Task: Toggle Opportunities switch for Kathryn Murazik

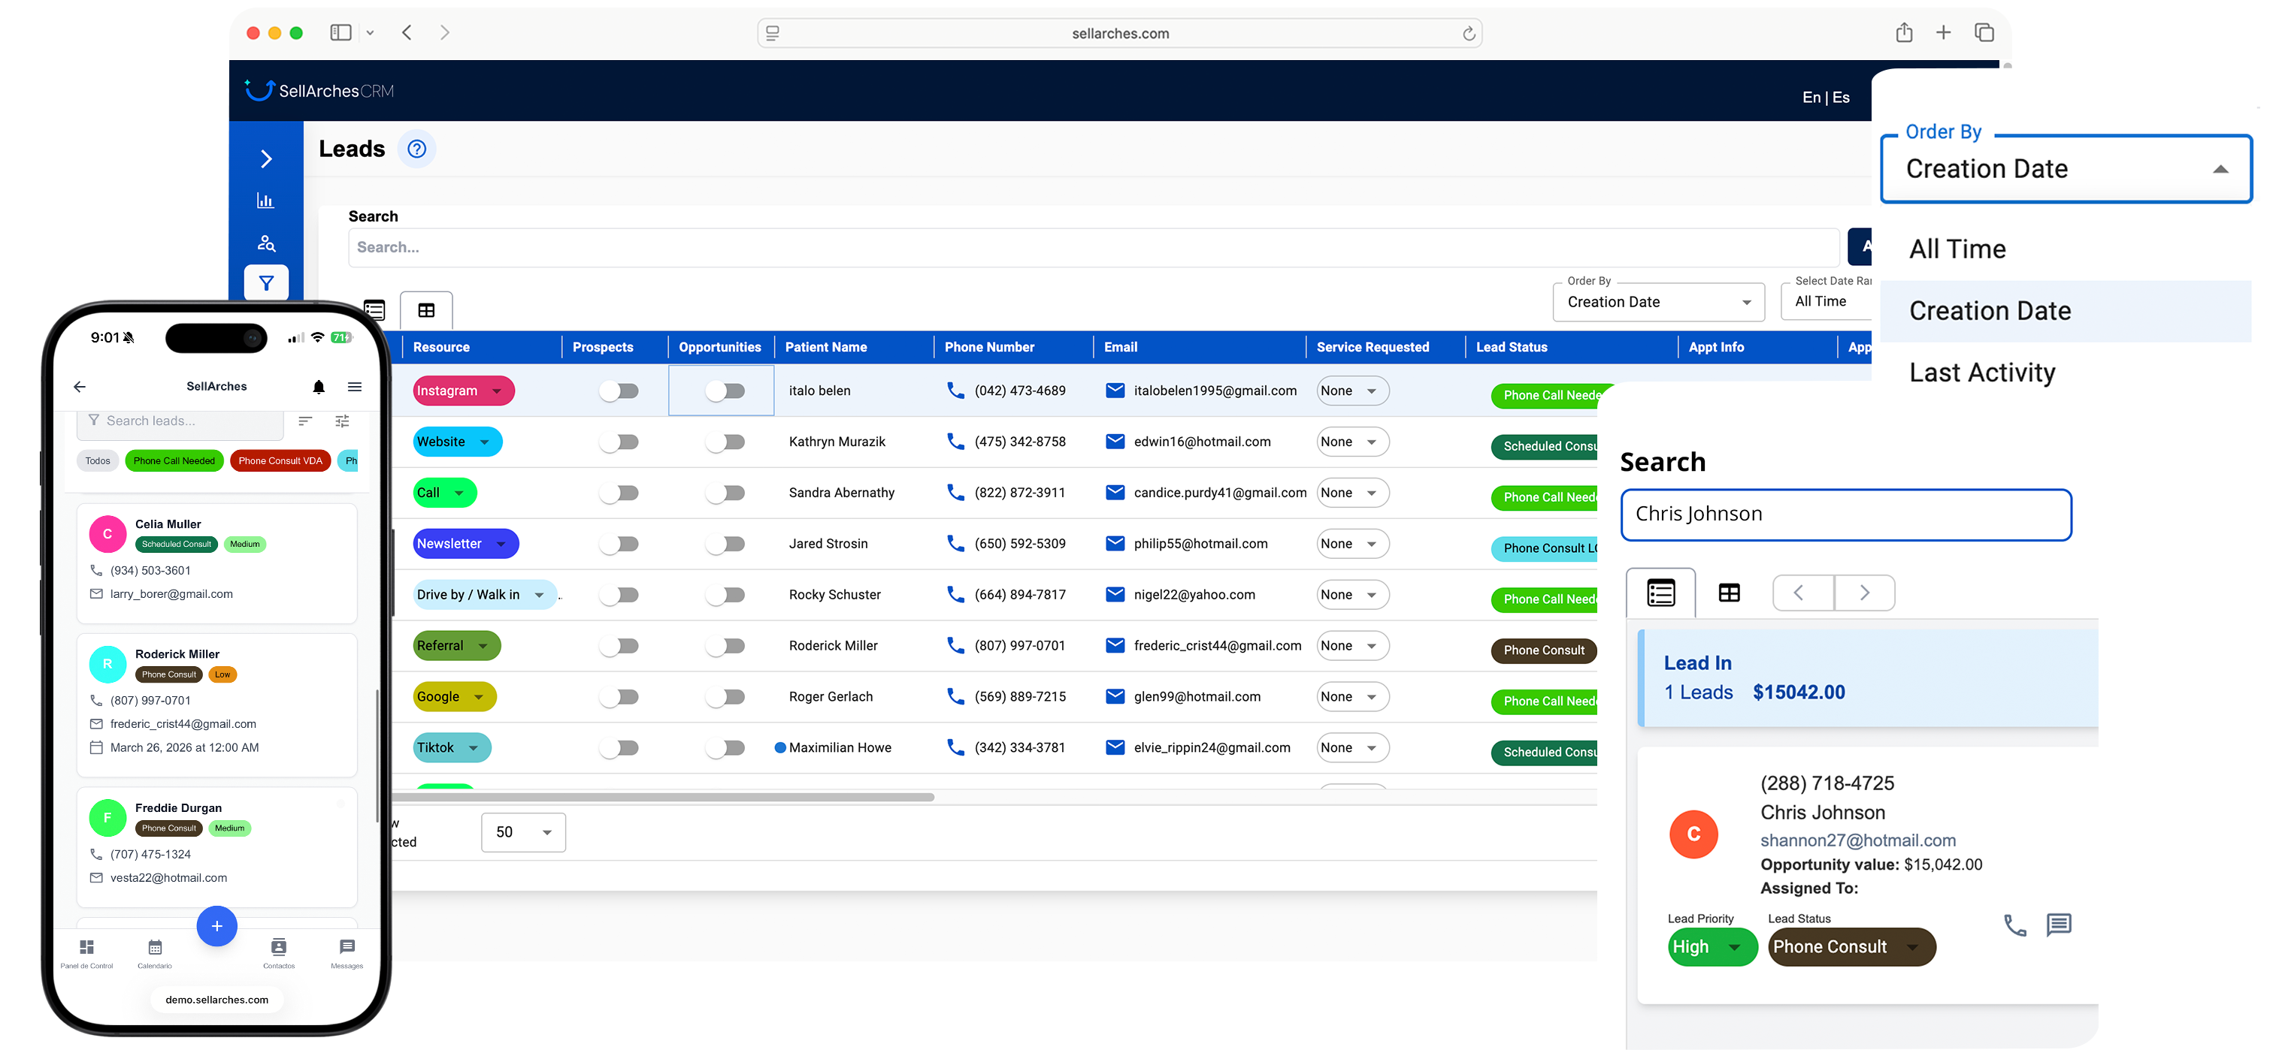Action: point(725,442)
